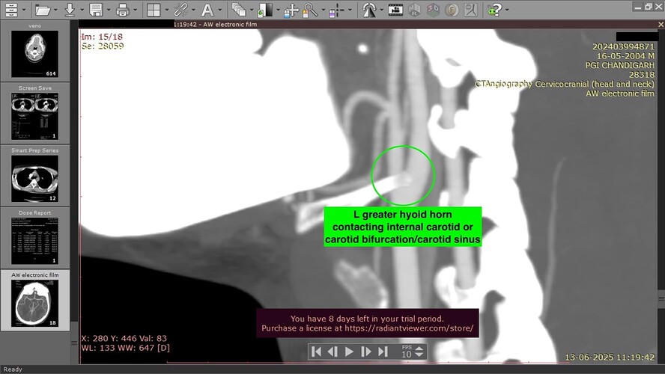Expand the printer dropdown arrow
This screenshot has height=374, width=665.
136,10
